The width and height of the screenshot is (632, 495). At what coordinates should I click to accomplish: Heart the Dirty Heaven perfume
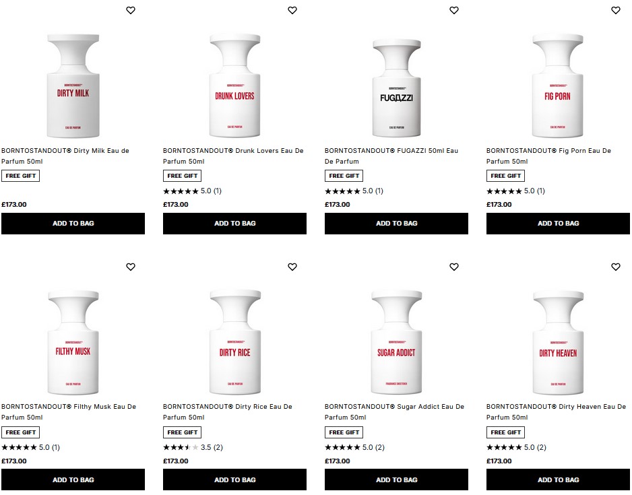[615, 267]
